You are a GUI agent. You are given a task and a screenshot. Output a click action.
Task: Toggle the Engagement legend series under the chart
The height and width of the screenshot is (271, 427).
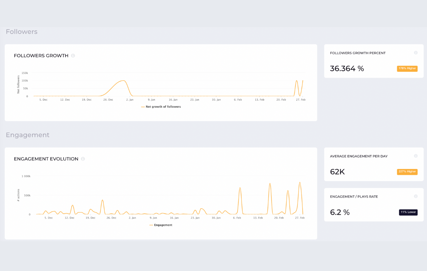(161, 225)
